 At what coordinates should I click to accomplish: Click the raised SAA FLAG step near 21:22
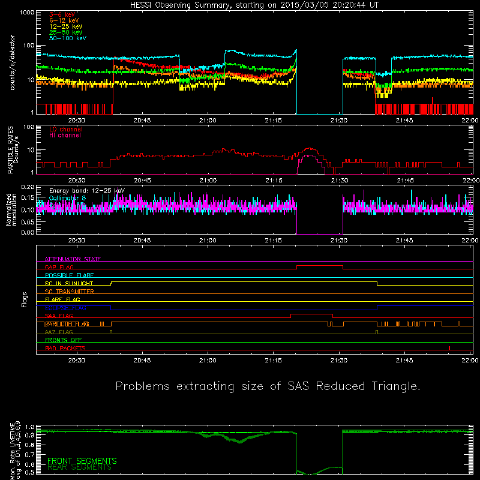pos(311,314)
